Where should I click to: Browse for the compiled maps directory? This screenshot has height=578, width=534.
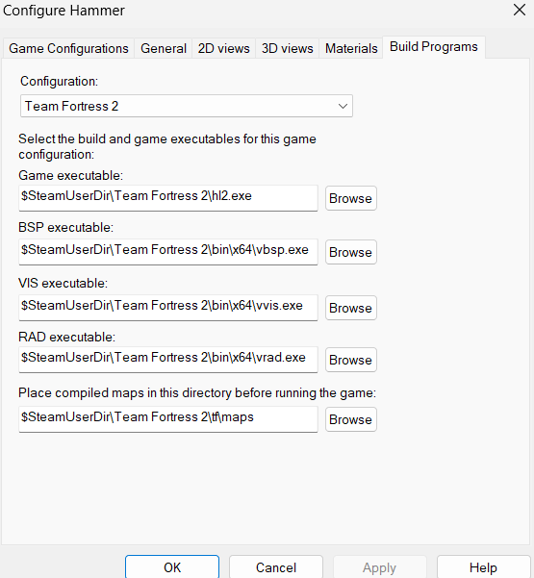tap(351, 419)
